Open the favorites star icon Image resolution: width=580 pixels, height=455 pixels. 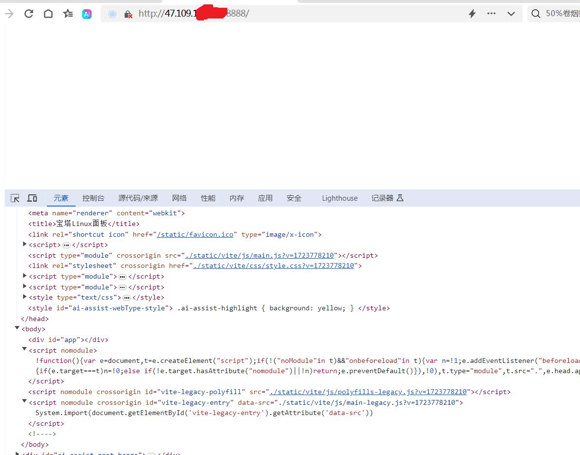coord(68,14)
